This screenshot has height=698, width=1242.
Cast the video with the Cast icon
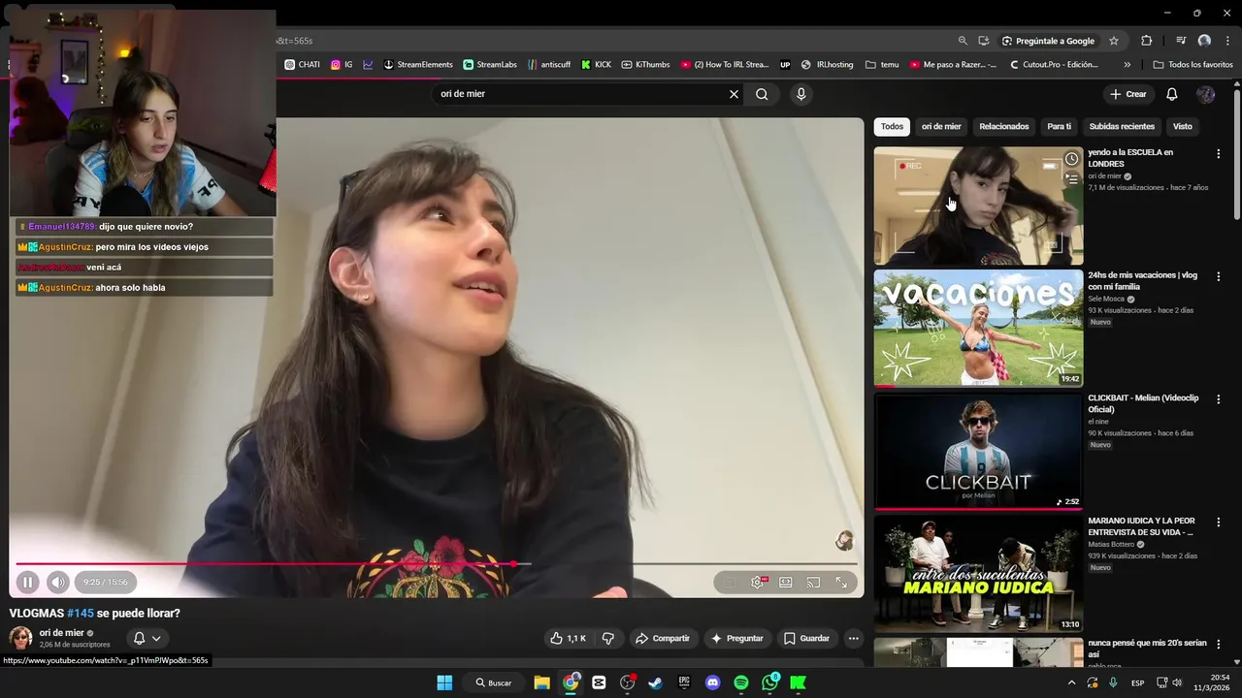click(813, 583)
